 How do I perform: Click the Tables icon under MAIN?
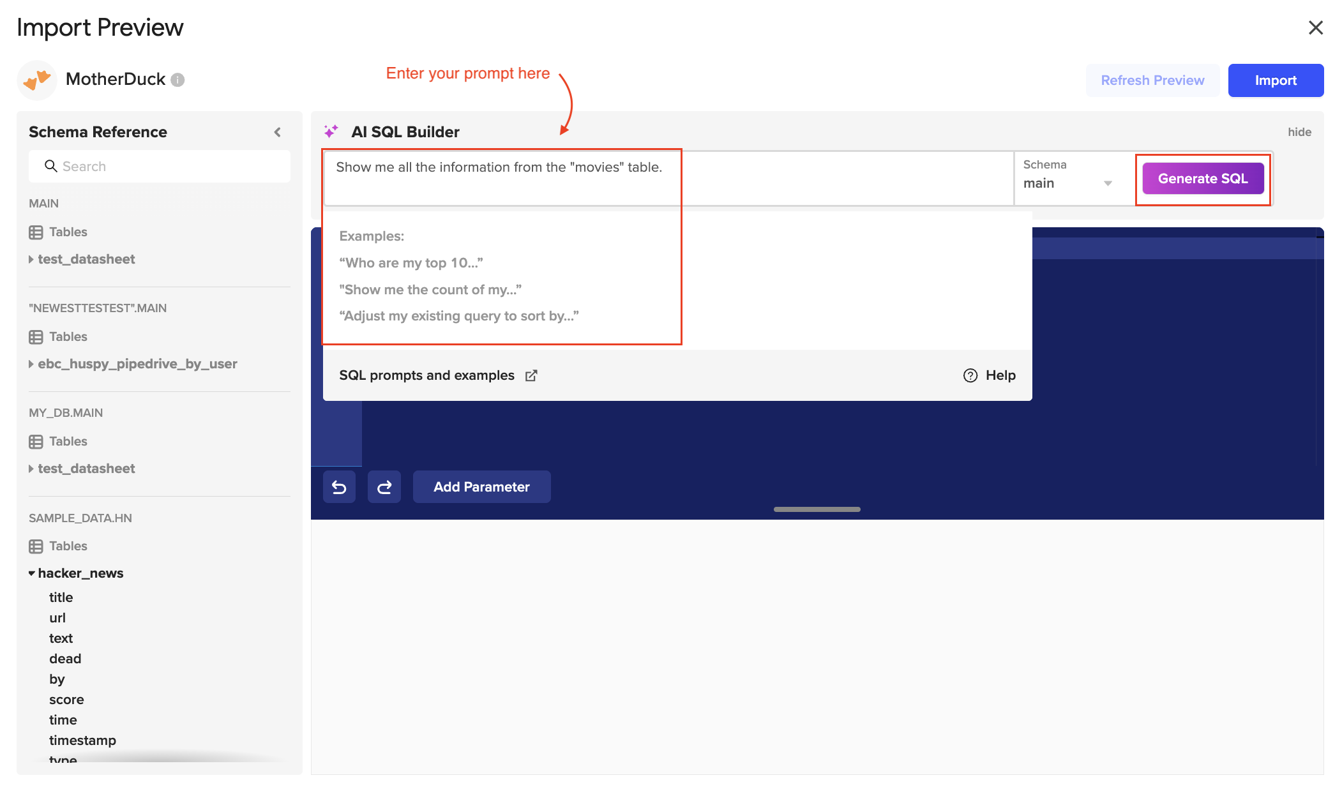[x=36, y=232]
